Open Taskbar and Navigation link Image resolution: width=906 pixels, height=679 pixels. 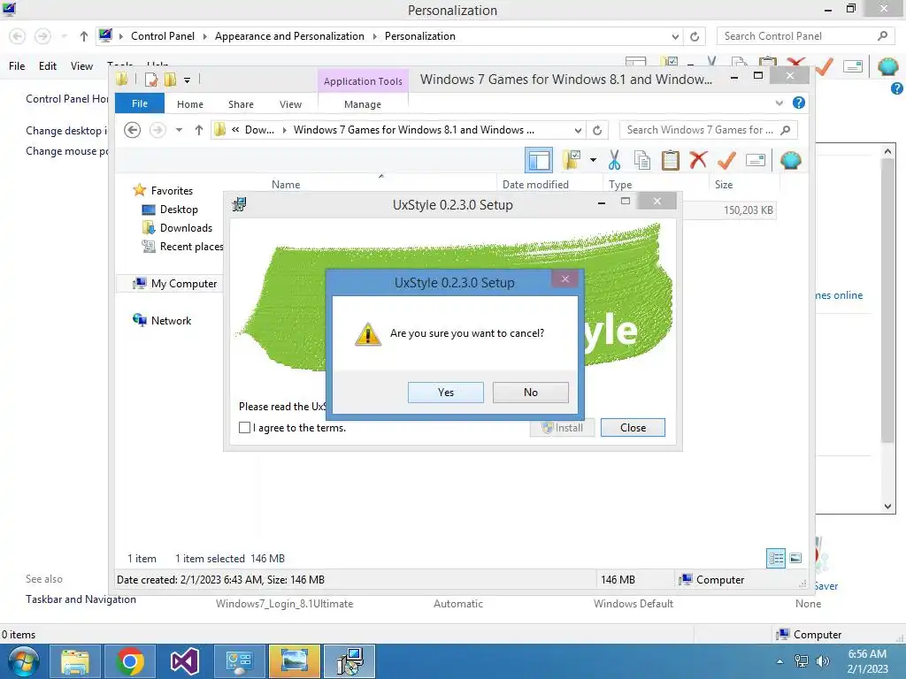[81, 599]
